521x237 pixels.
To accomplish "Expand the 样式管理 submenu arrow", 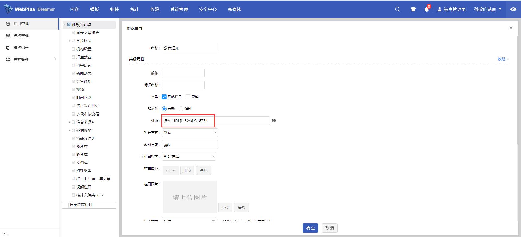I will click(x=55, y=59).
